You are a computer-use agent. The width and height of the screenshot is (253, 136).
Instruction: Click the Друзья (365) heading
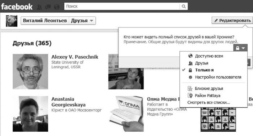tap(32, 43)
